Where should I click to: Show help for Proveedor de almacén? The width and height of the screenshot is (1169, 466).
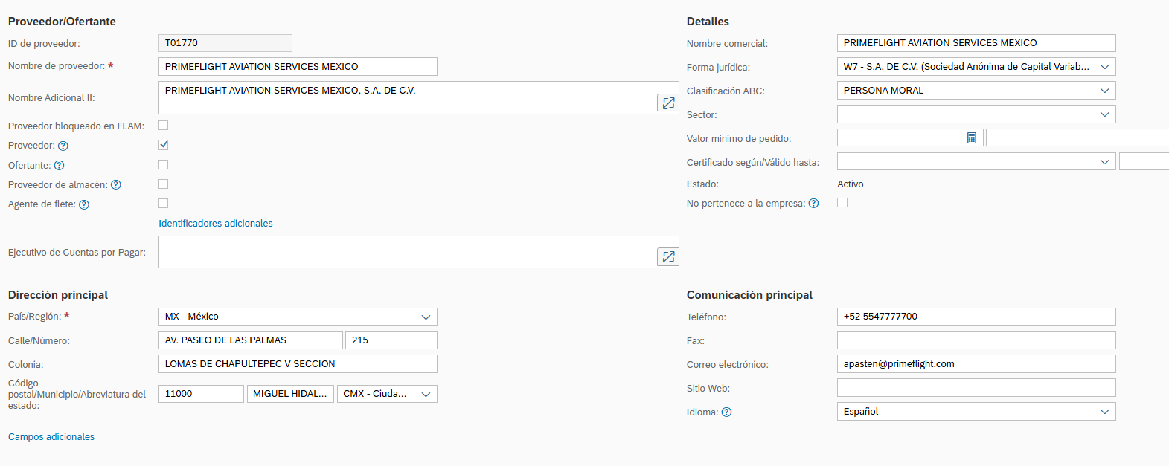[116, 185]
